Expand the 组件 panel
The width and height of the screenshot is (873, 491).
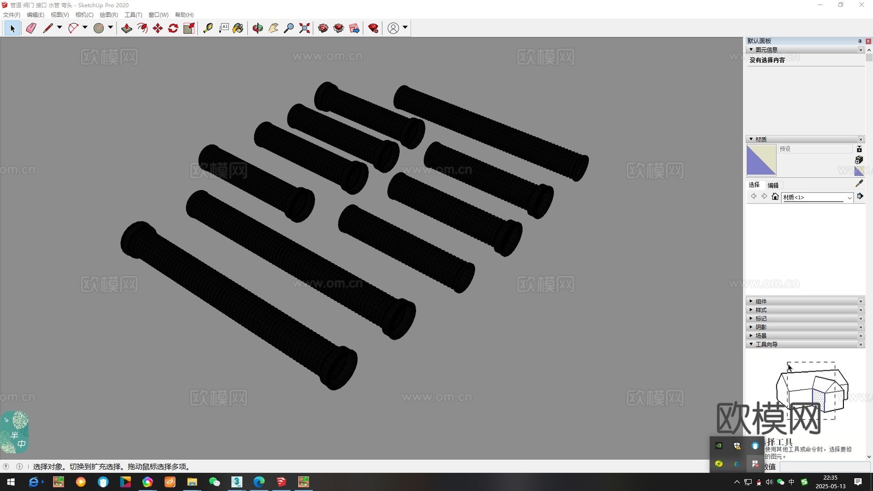751,301
